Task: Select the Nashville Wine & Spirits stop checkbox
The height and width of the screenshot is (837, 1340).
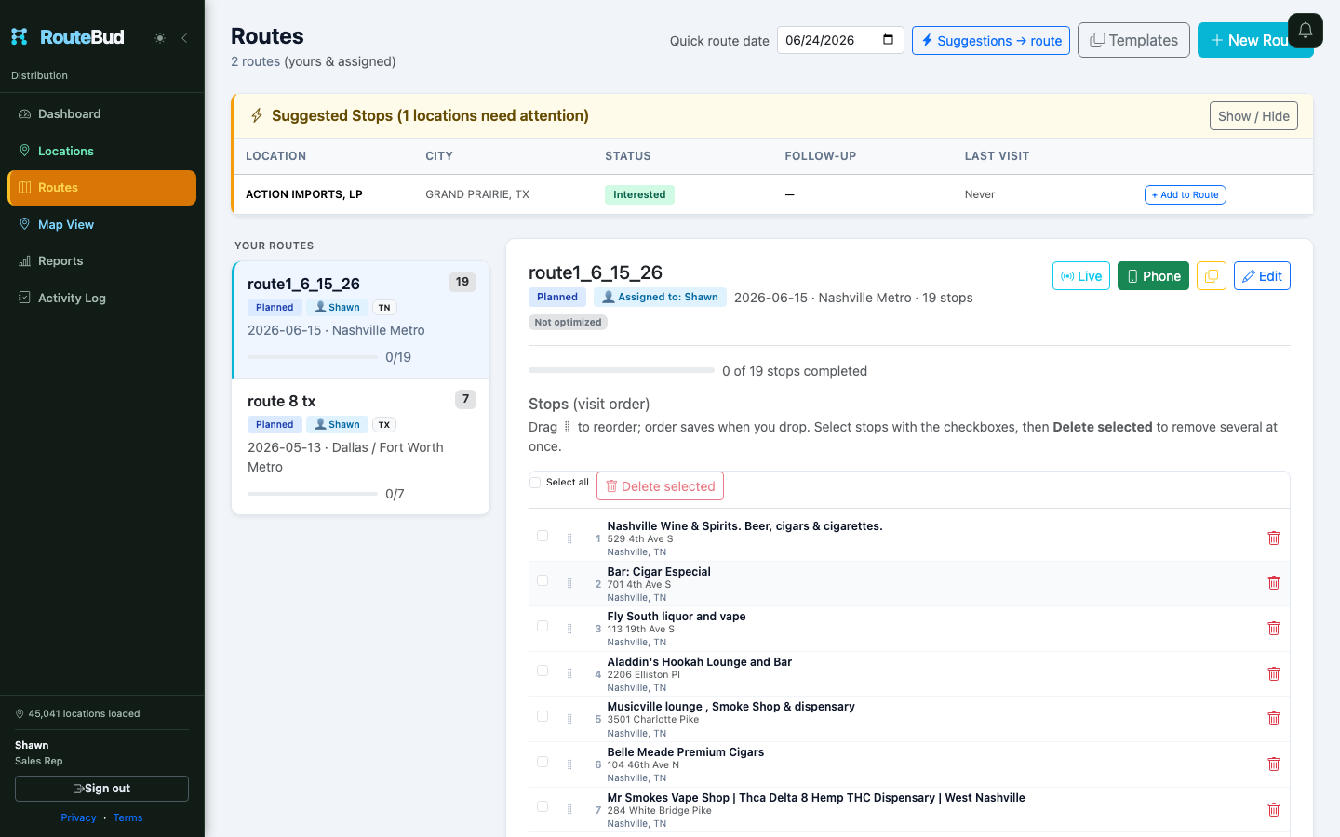Action: coord(543,536)
